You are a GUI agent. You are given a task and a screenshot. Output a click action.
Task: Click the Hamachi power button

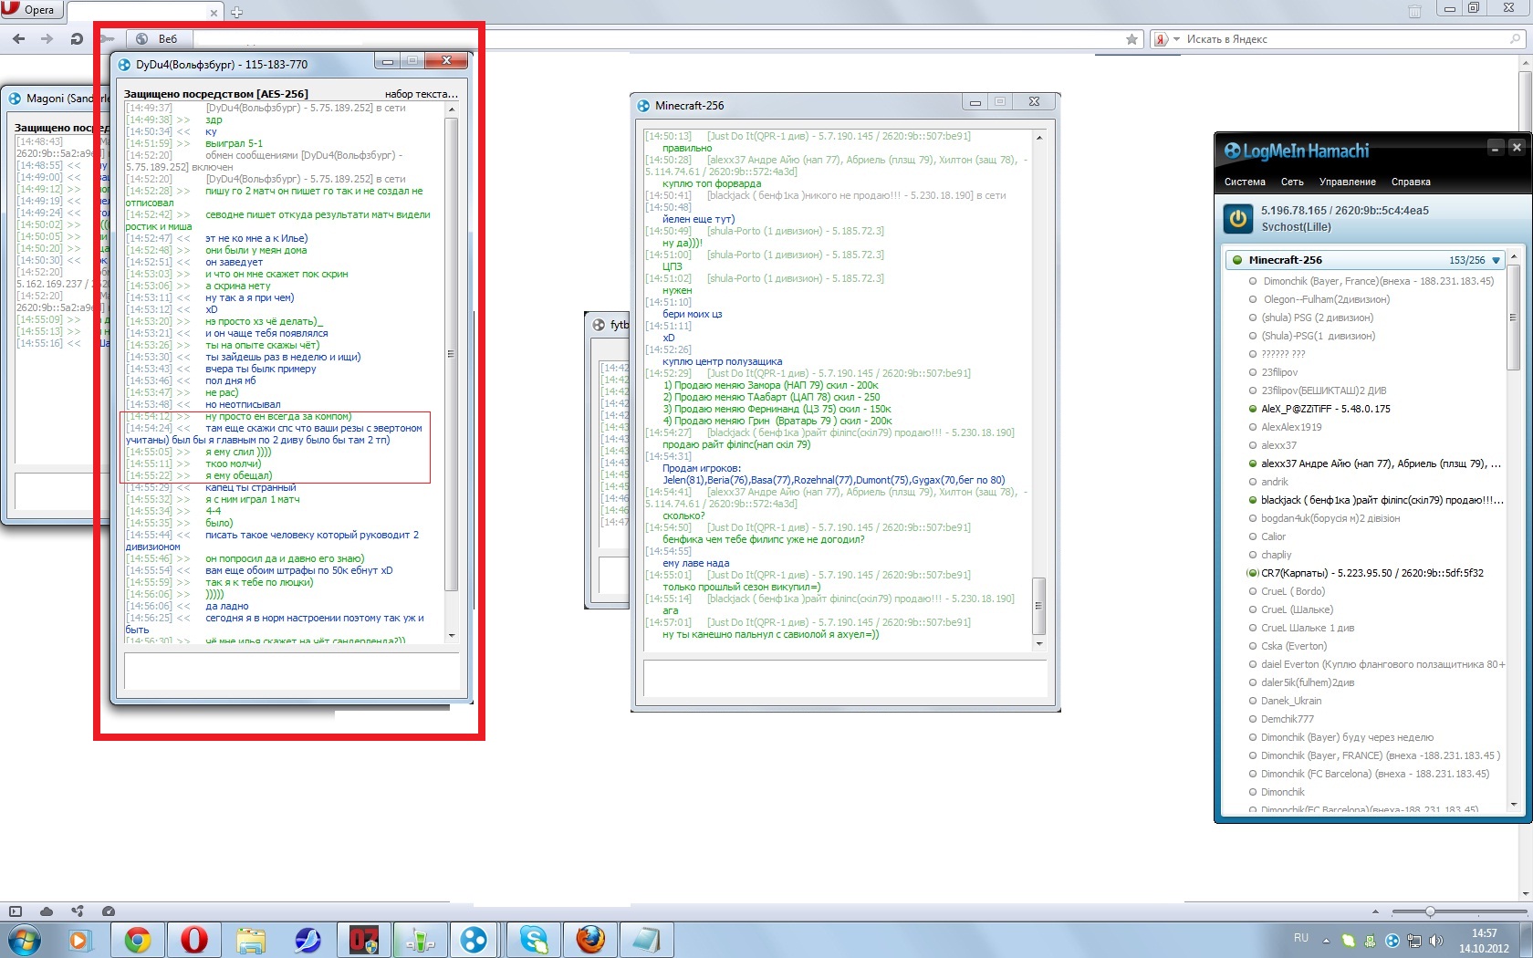tap(1237, 219)
